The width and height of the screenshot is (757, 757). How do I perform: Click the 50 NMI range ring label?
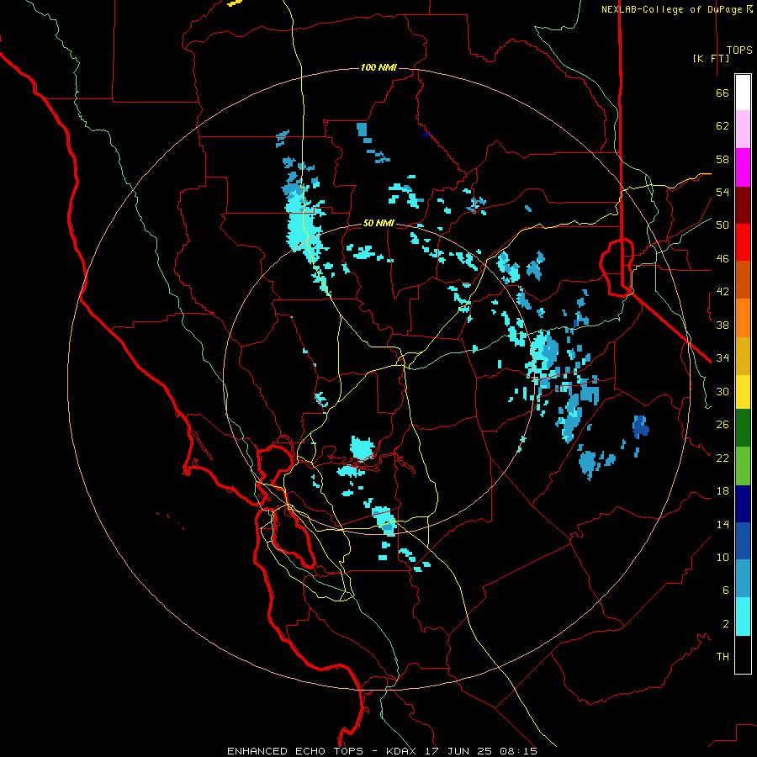pos(378,223)
